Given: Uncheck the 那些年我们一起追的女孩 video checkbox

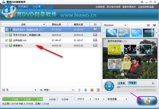Looking at the screenshot, I should [7, 30].
